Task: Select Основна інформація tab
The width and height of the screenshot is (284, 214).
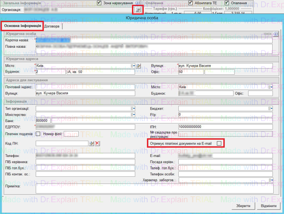Action: coord(23,26)
